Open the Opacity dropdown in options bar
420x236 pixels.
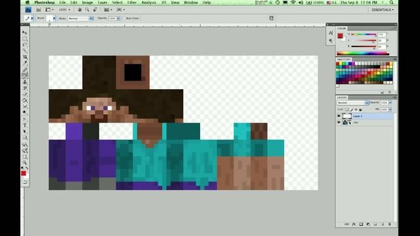pyautogui.click(x=118, y=18)
